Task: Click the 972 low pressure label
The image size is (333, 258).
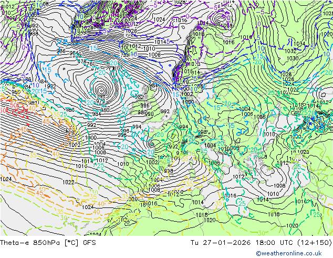Action: tap(100, 101)
